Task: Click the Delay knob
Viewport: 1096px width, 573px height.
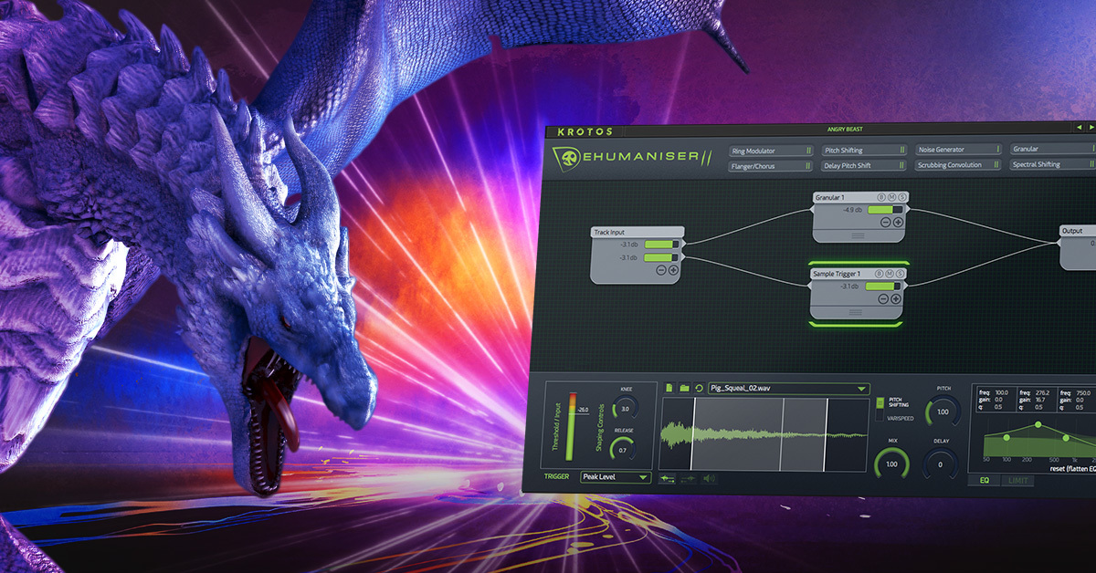Action: click(x=942, y=464)
